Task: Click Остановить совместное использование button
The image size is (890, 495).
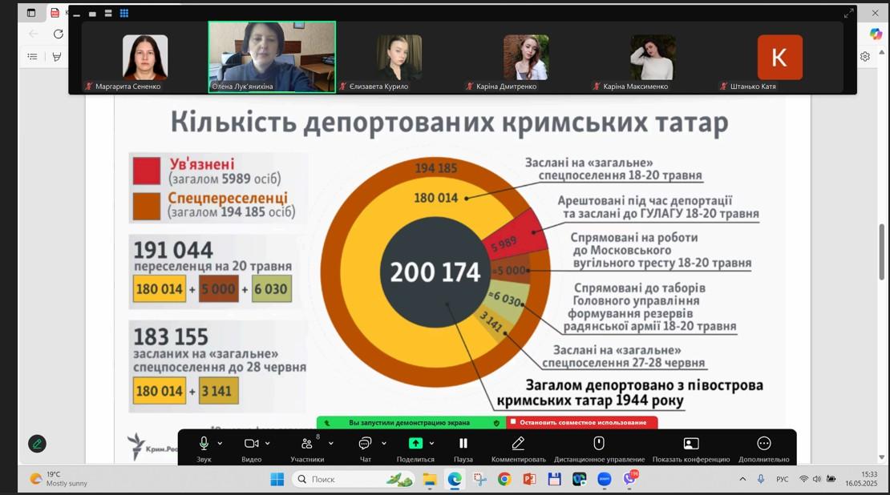Action: click(x=582, y=422)
